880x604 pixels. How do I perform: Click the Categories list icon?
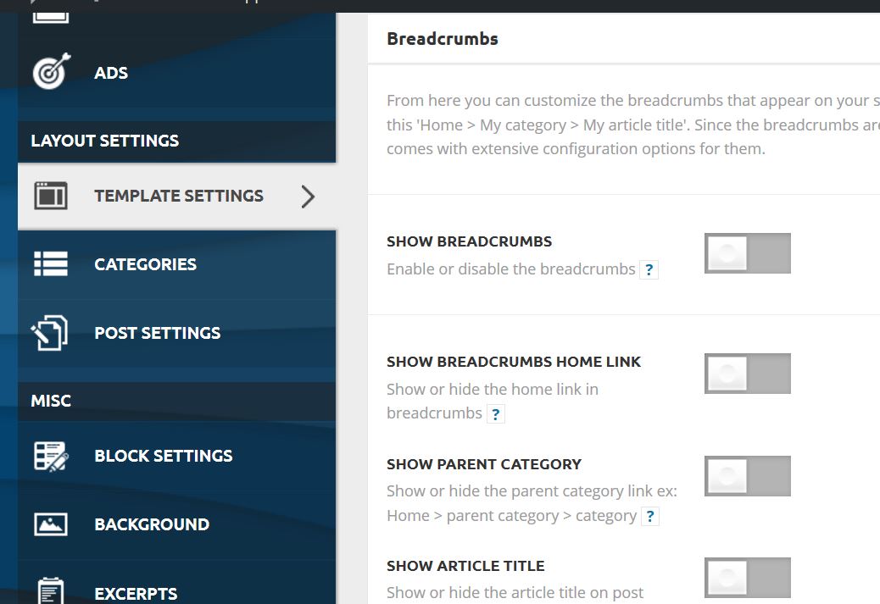click(x=51, y=263)
